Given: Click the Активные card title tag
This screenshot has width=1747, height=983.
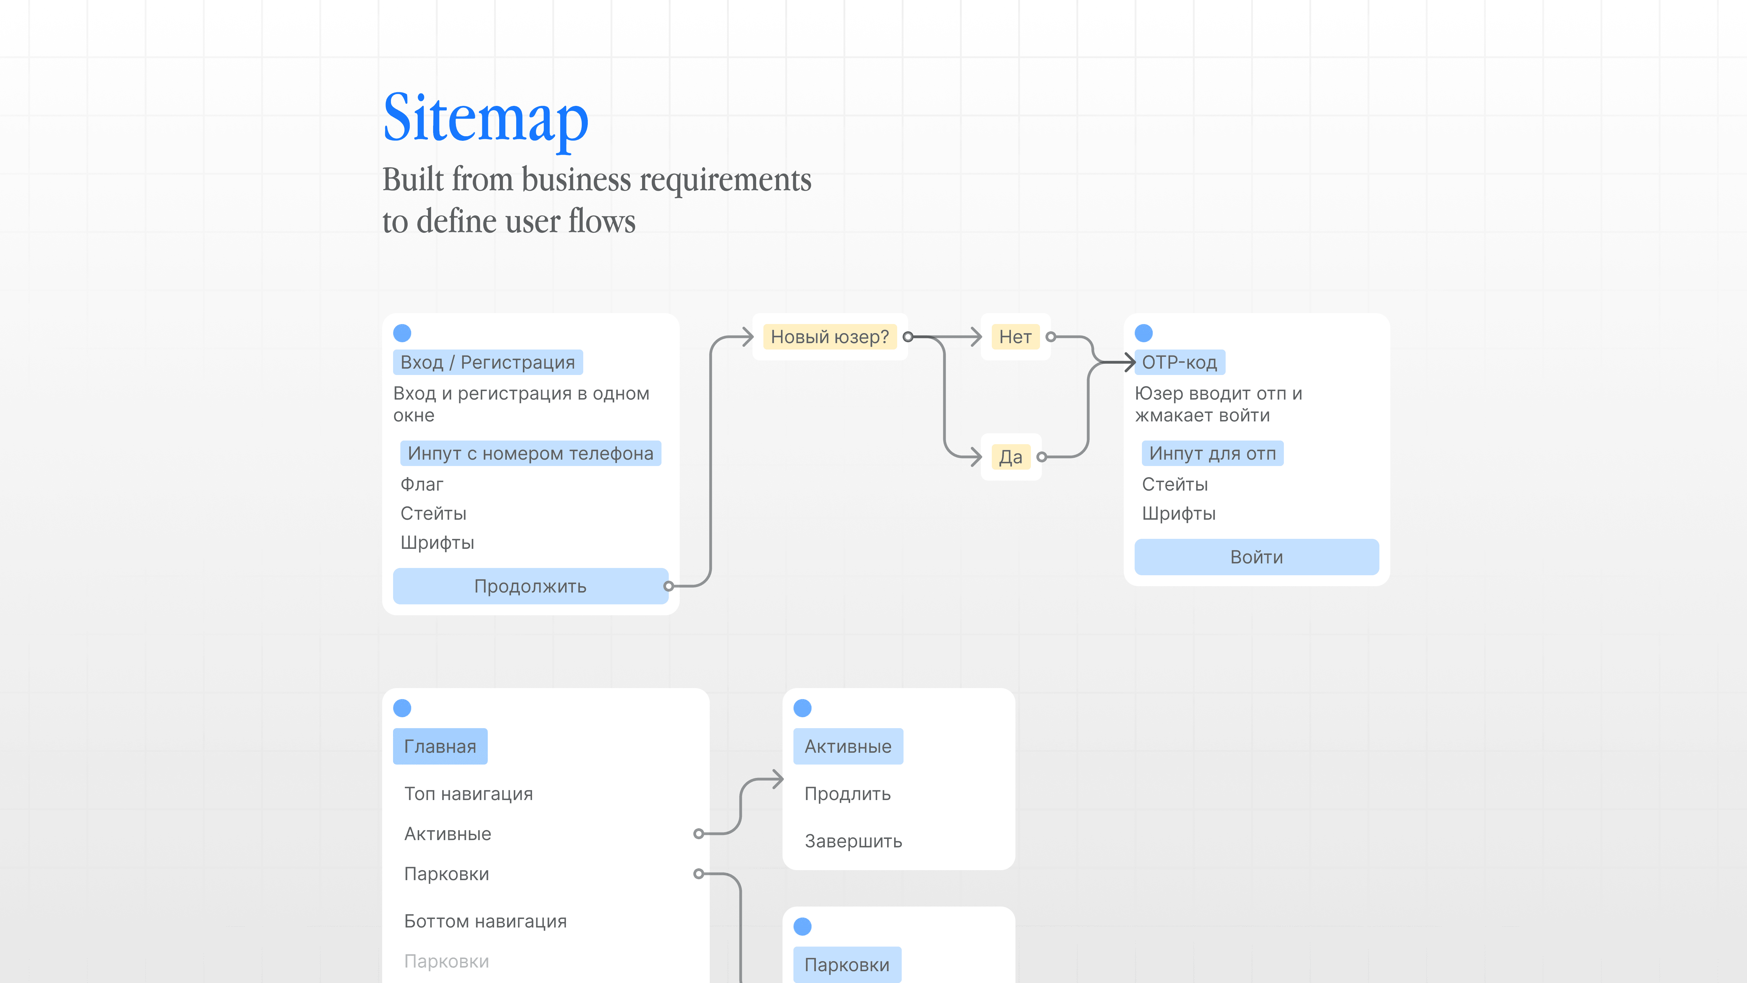Looking at the screenshot, I should 848,746.
